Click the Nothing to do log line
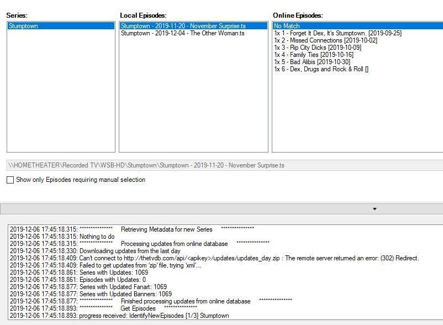 pyautogui.click(x=62, y=237)
